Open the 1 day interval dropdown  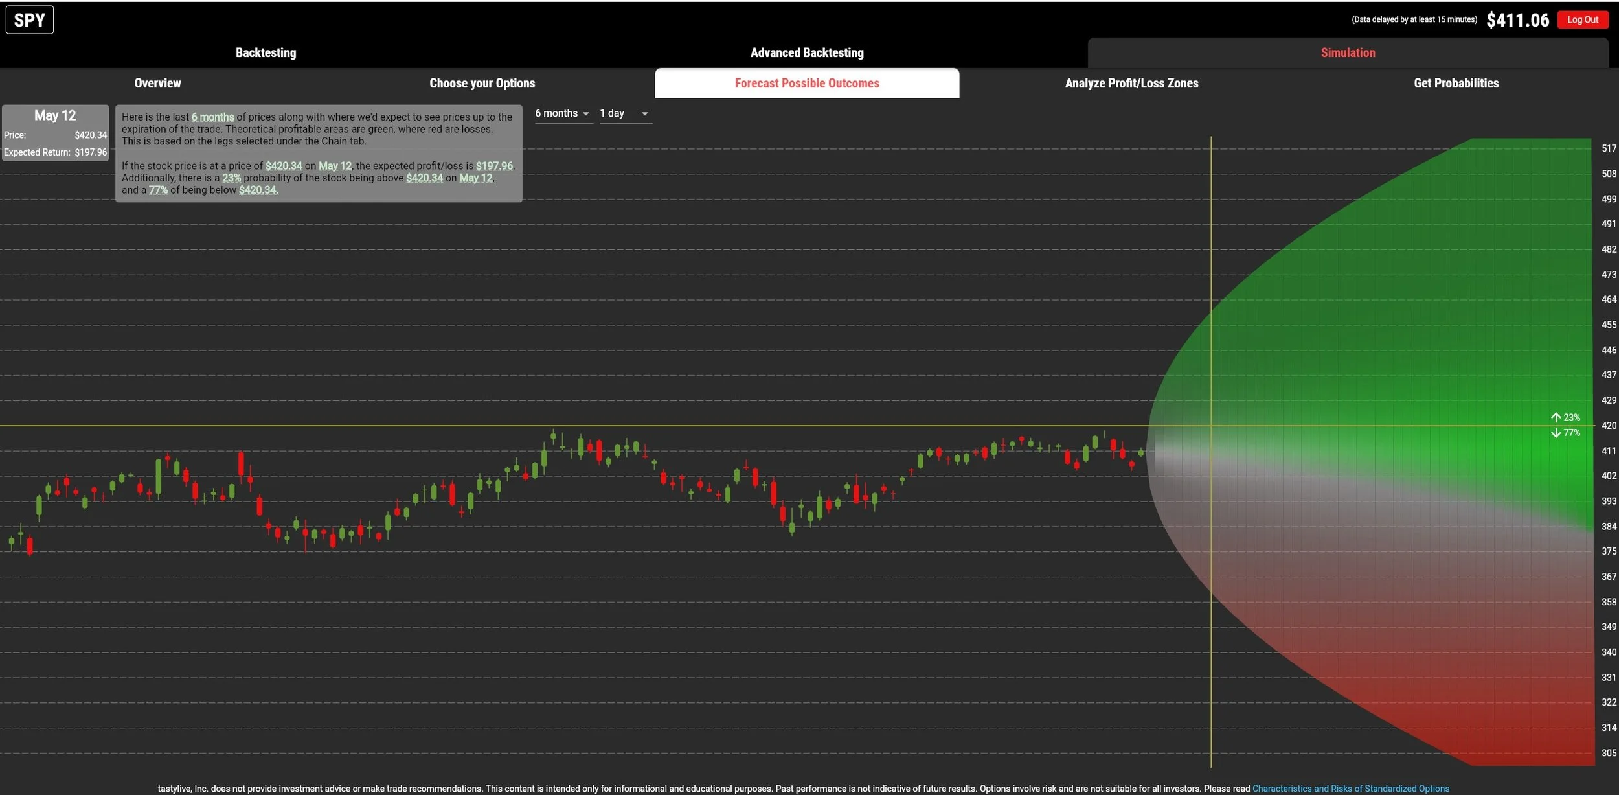(x=624, y=113)
